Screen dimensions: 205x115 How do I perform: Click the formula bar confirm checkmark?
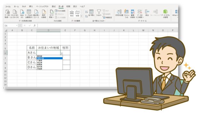(30, 26)
